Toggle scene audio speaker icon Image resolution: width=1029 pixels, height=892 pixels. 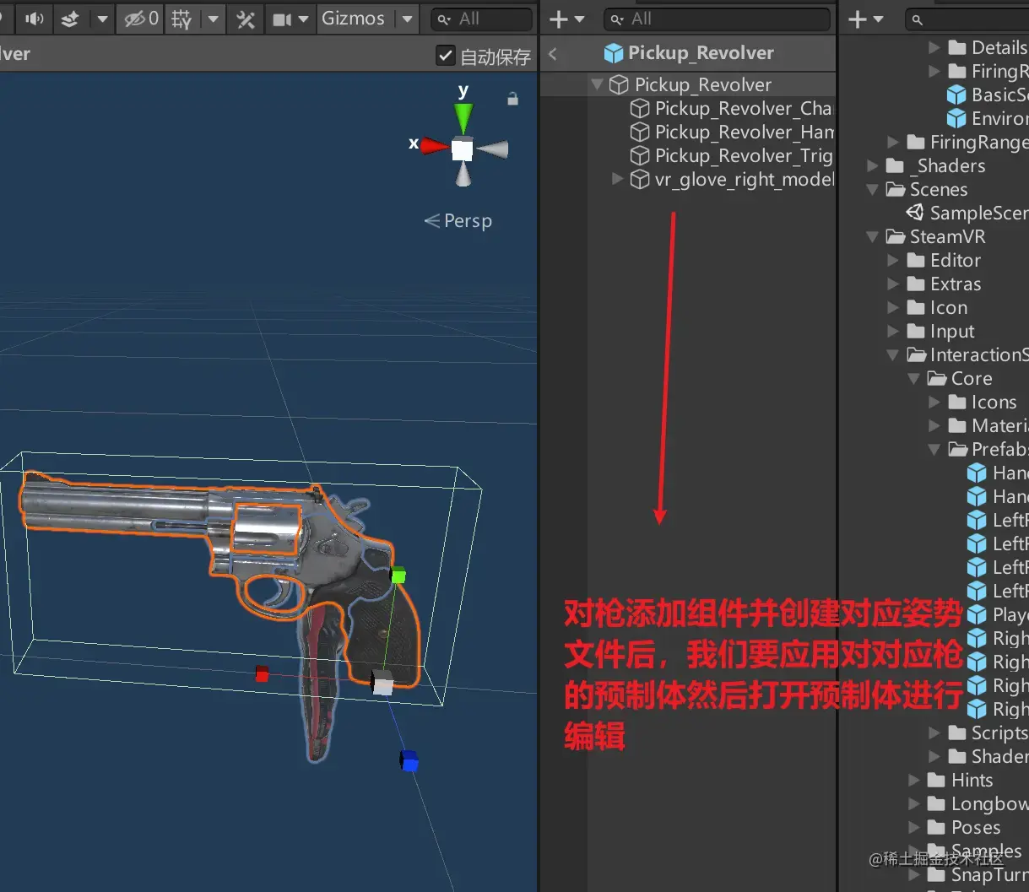[35, 19]
